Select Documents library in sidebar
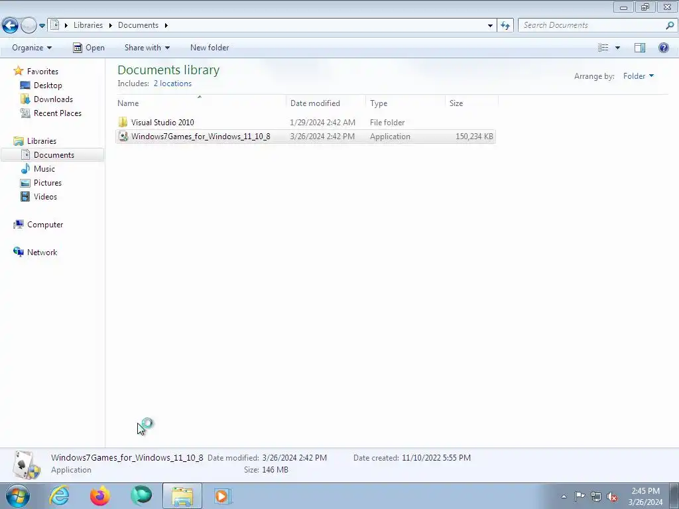The image size is (679, 509). click(52, 155)
